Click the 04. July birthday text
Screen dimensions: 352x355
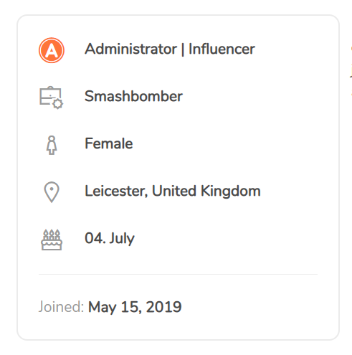click(x=110, y=238)
